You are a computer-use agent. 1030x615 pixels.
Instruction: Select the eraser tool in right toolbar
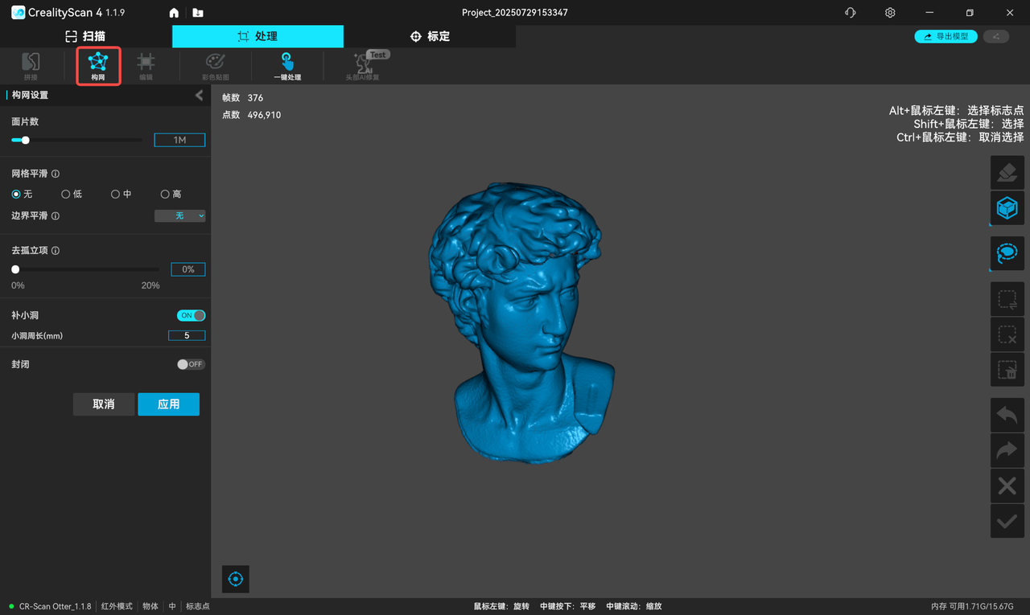(x=1007, y=173)
